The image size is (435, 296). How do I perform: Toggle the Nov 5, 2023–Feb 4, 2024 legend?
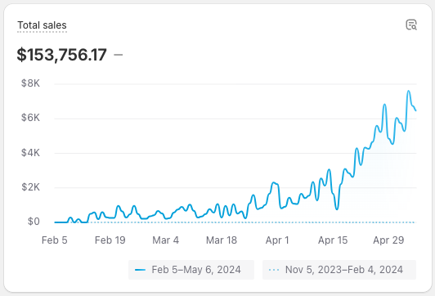pos(339,270)
